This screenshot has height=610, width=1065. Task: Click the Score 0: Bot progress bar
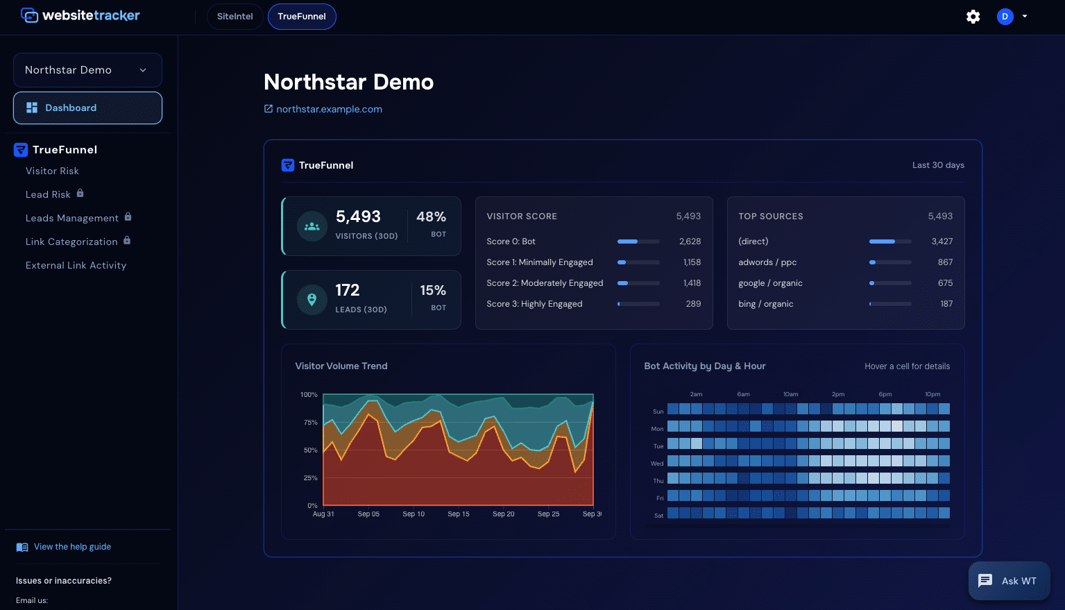click(638, 242)
